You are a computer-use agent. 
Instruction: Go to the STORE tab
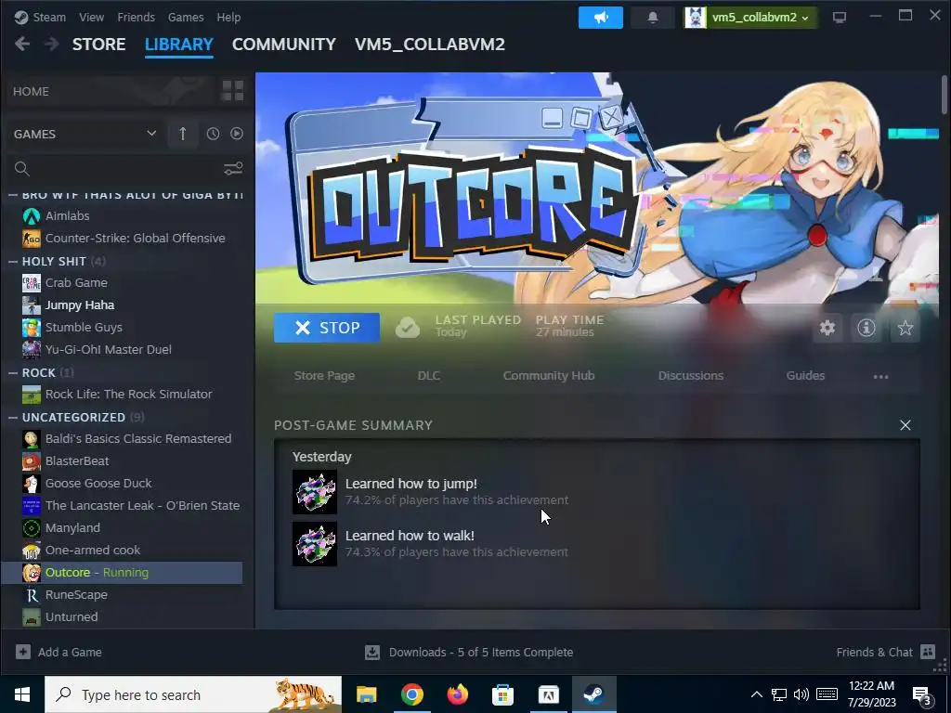point(98,45)
